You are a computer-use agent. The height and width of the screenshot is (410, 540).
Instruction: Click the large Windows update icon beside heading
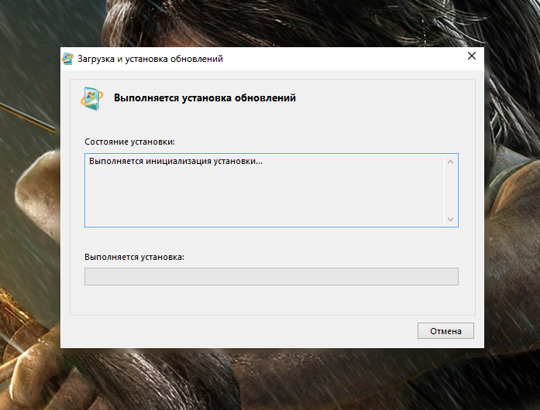tap(92, 99)
